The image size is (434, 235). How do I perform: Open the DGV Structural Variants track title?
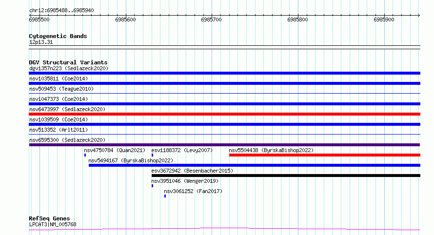point(68,62)
